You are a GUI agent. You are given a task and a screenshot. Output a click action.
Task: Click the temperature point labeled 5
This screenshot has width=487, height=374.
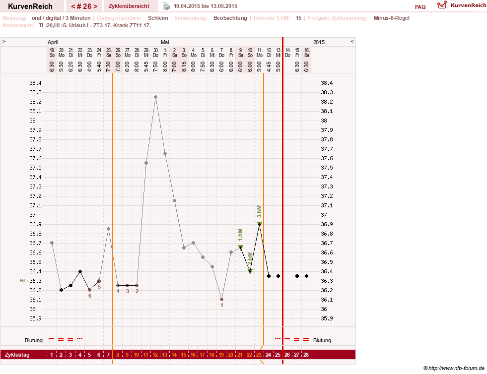(x=99, y=281)
